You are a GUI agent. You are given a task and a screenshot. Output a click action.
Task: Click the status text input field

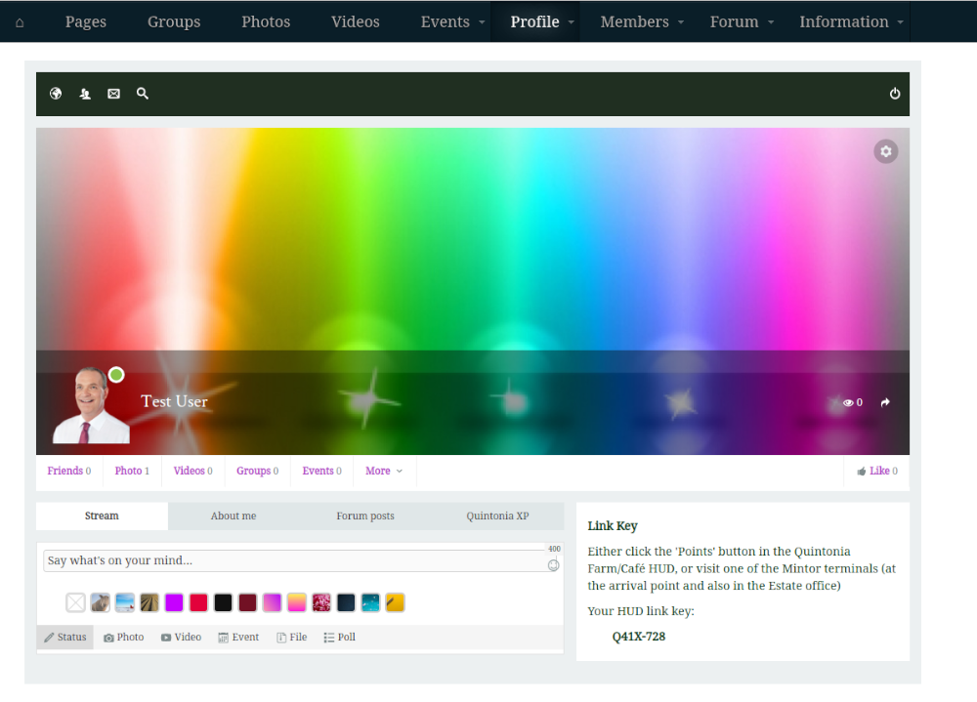point(293,560)
